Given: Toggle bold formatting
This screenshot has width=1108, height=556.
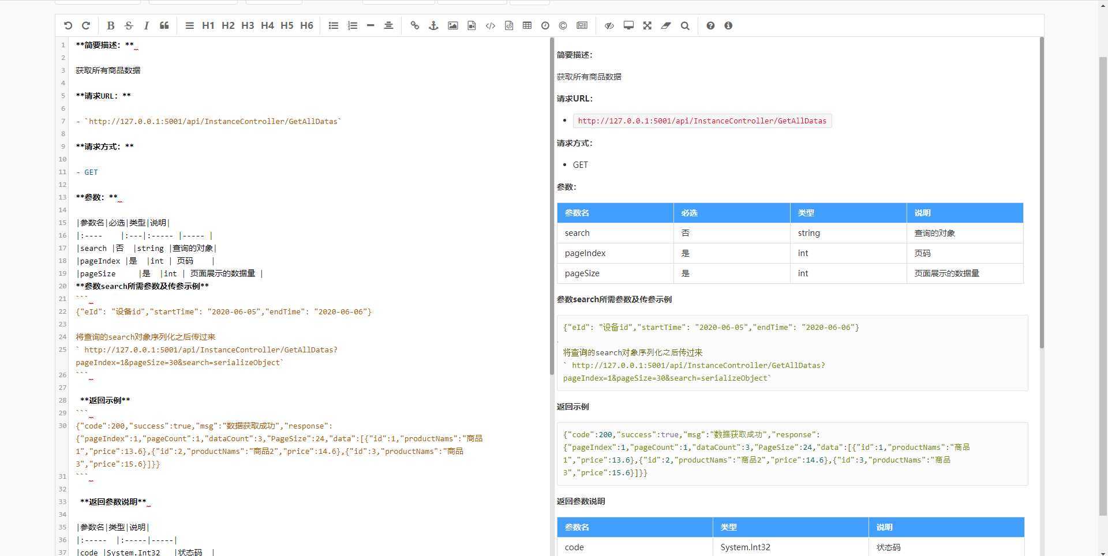Looking at the screenshot, I should 111,25.
